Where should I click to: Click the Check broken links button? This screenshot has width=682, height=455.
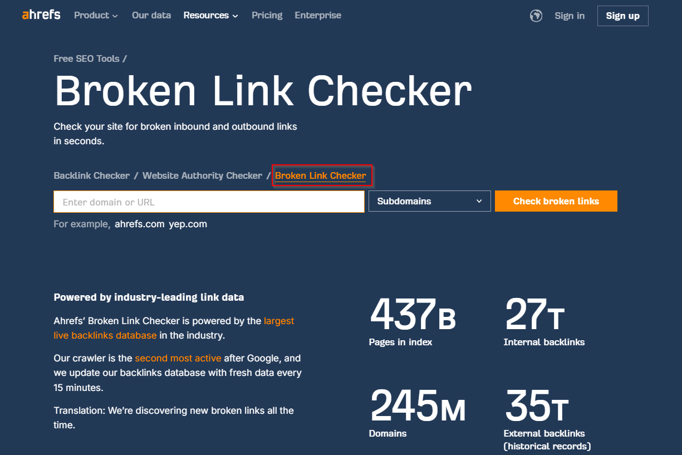(x=556, y=201)
